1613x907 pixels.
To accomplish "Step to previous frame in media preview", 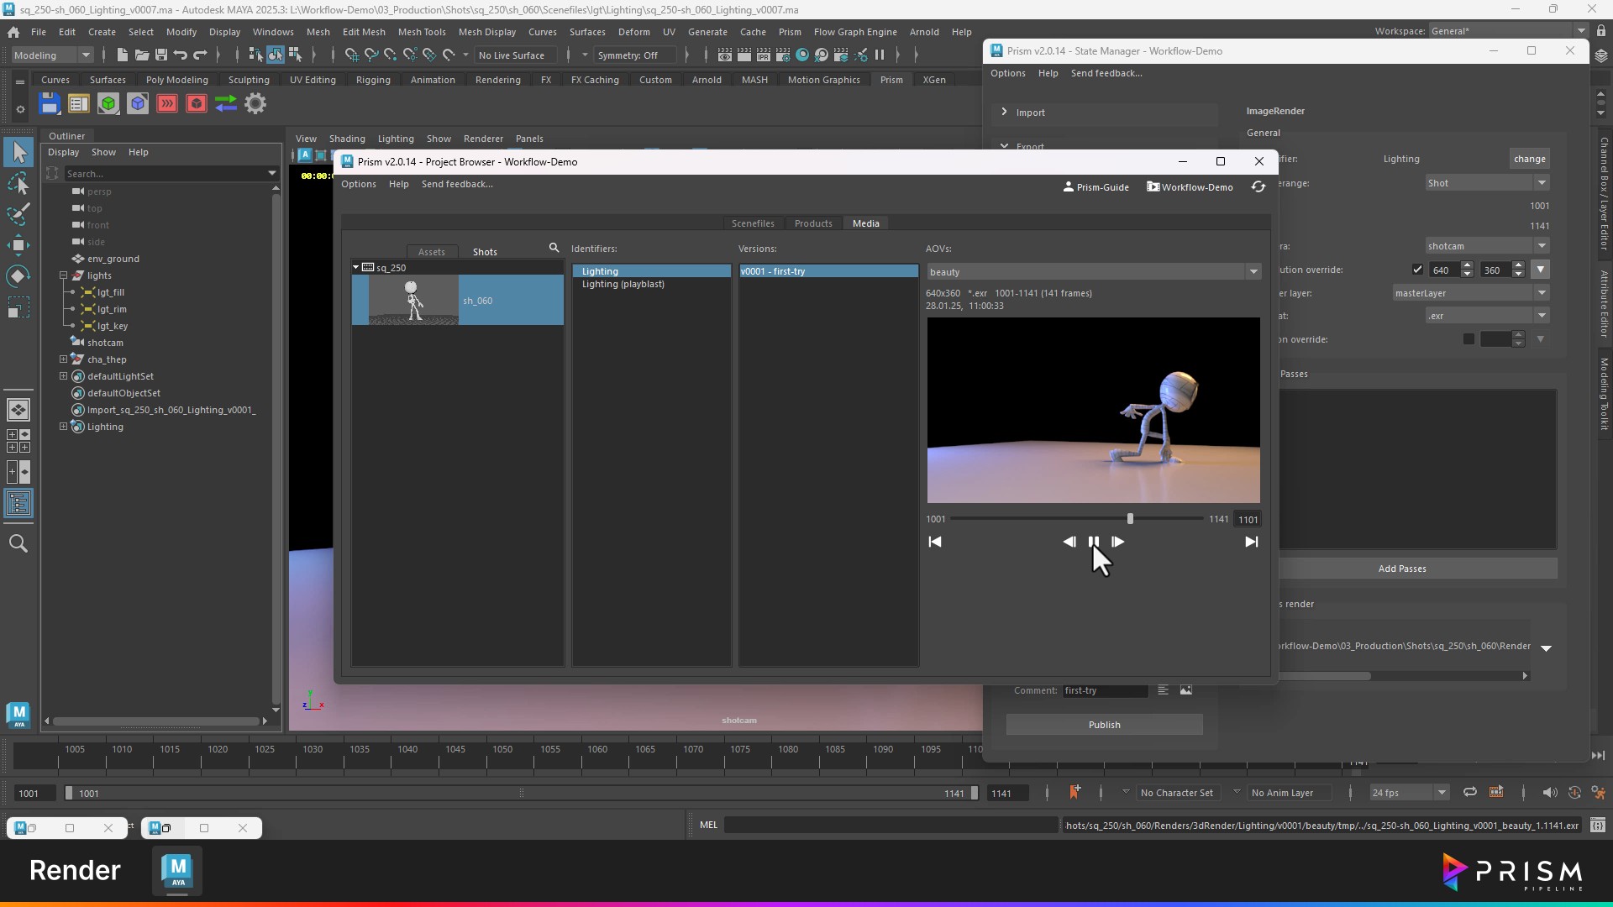I will tap(1069, 542).
